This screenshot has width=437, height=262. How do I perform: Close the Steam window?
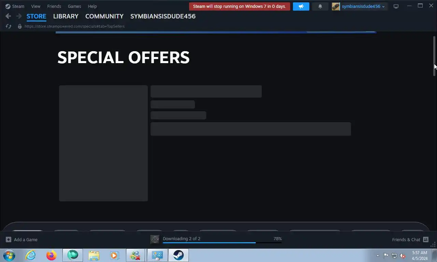click(x=431, y=6)
